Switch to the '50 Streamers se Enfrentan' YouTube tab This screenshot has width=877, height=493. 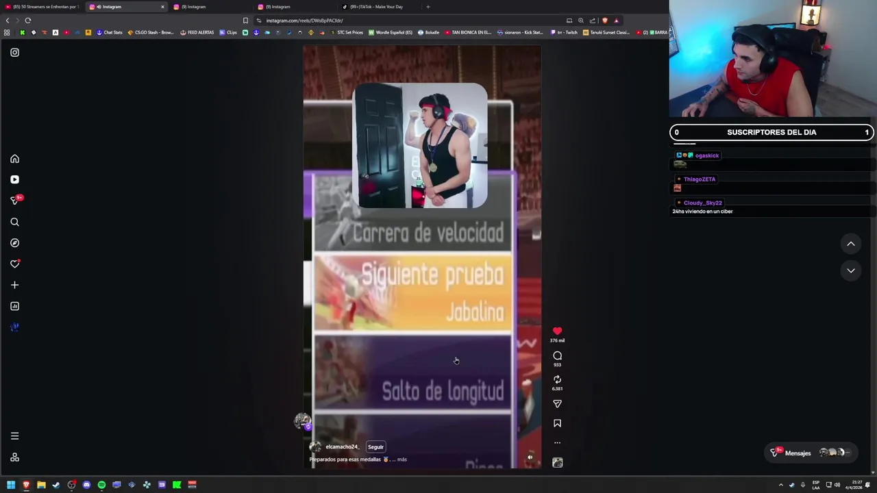click(42, 7)
